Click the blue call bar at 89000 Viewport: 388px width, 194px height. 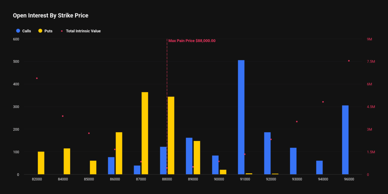point(189,156)
